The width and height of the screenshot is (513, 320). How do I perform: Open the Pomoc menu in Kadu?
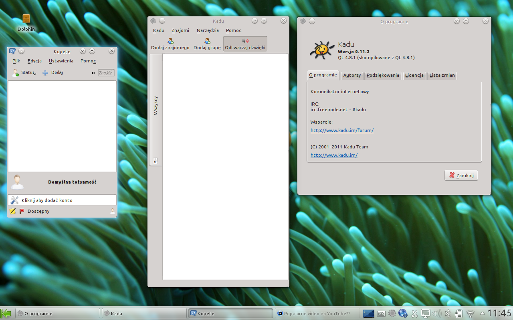coord(234,30)
